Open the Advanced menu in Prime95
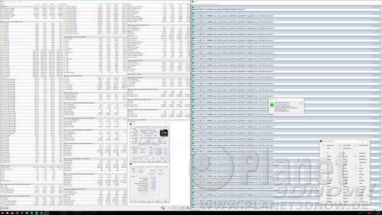The width and height of the screenshot is (382, 215). click(x=201, y=4)
